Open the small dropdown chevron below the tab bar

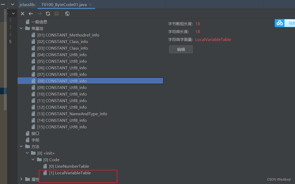coord(13,14)
